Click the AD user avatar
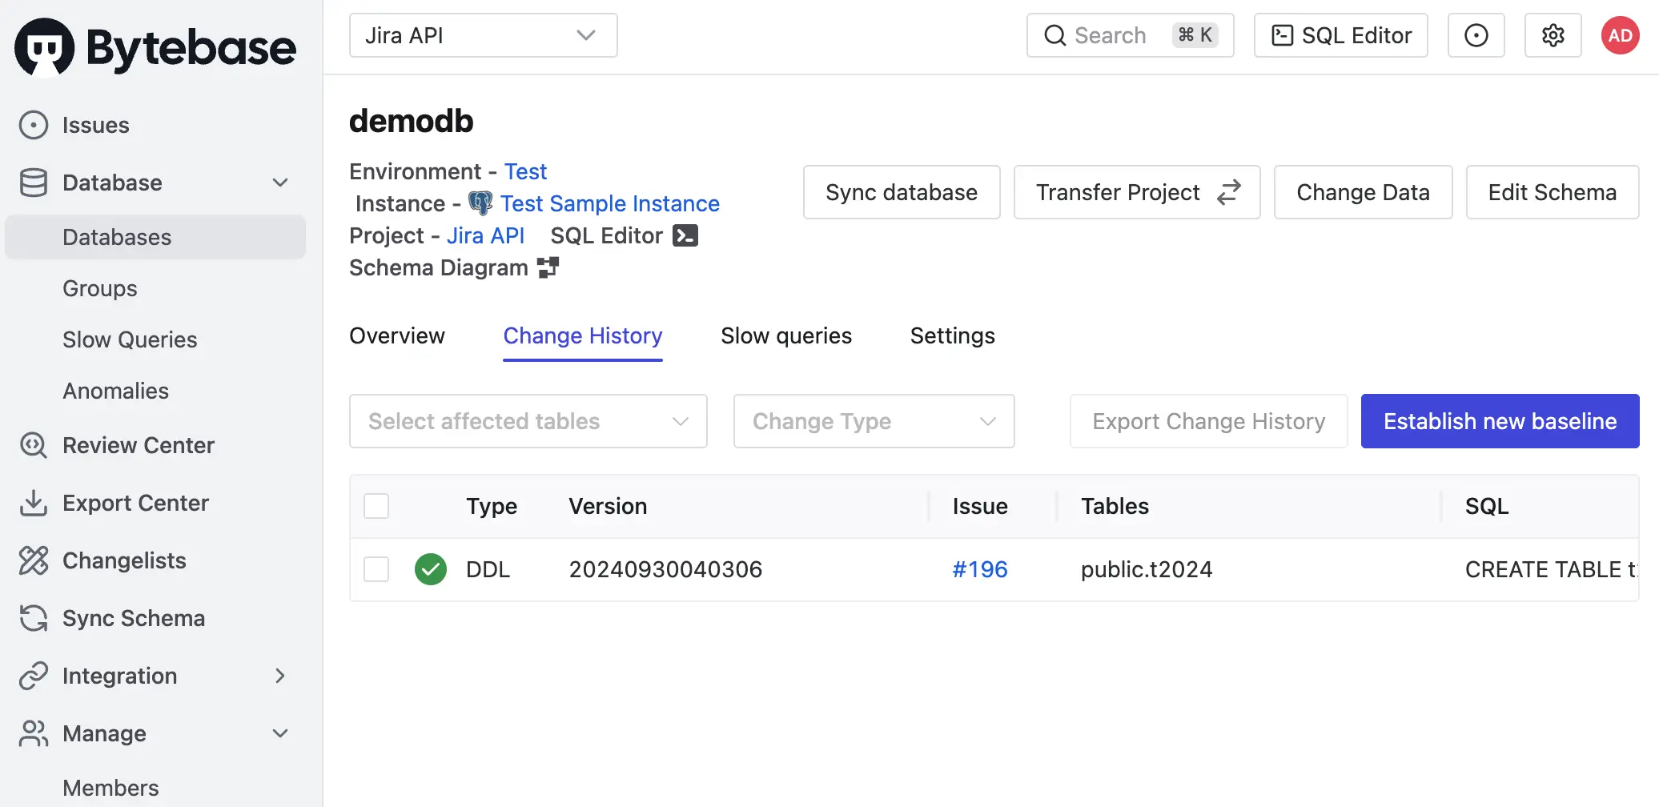 [x=1620, y=35]
